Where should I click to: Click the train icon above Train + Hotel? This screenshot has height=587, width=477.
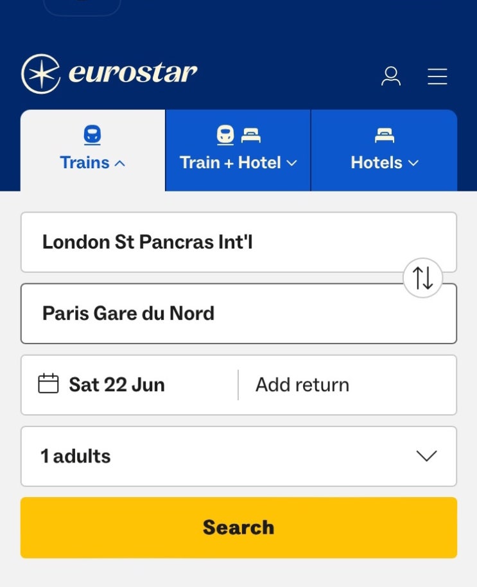pyautogui.click(x=225, y=135)
